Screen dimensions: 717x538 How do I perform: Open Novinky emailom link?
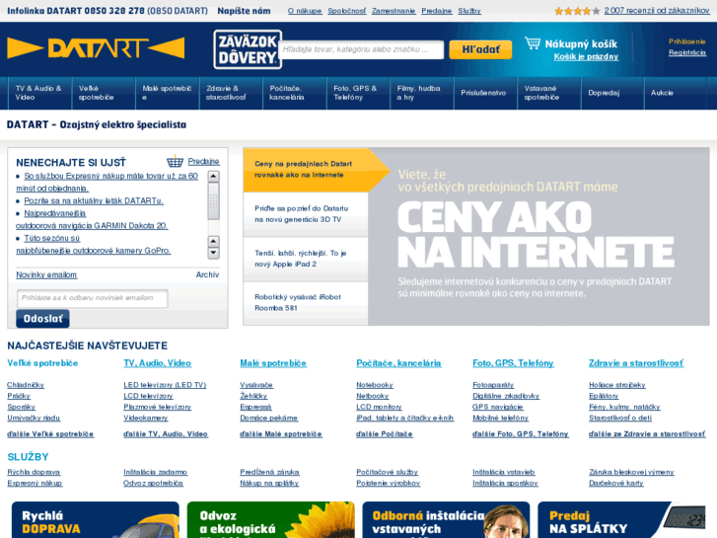tap(46, 274)
